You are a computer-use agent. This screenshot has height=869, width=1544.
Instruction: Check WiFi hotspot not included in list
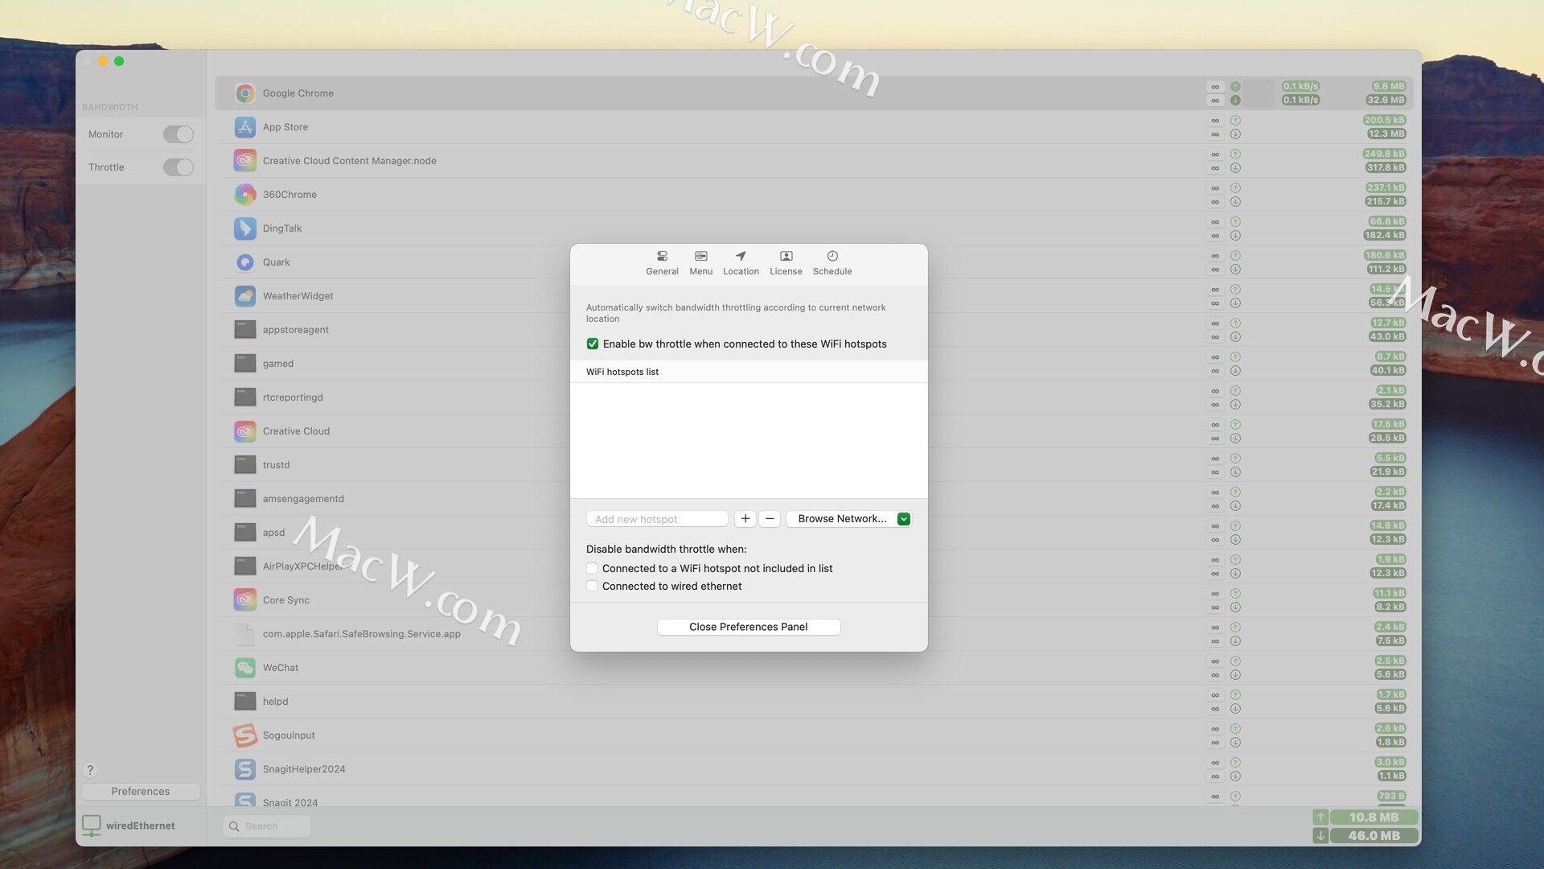coord(592,569)
